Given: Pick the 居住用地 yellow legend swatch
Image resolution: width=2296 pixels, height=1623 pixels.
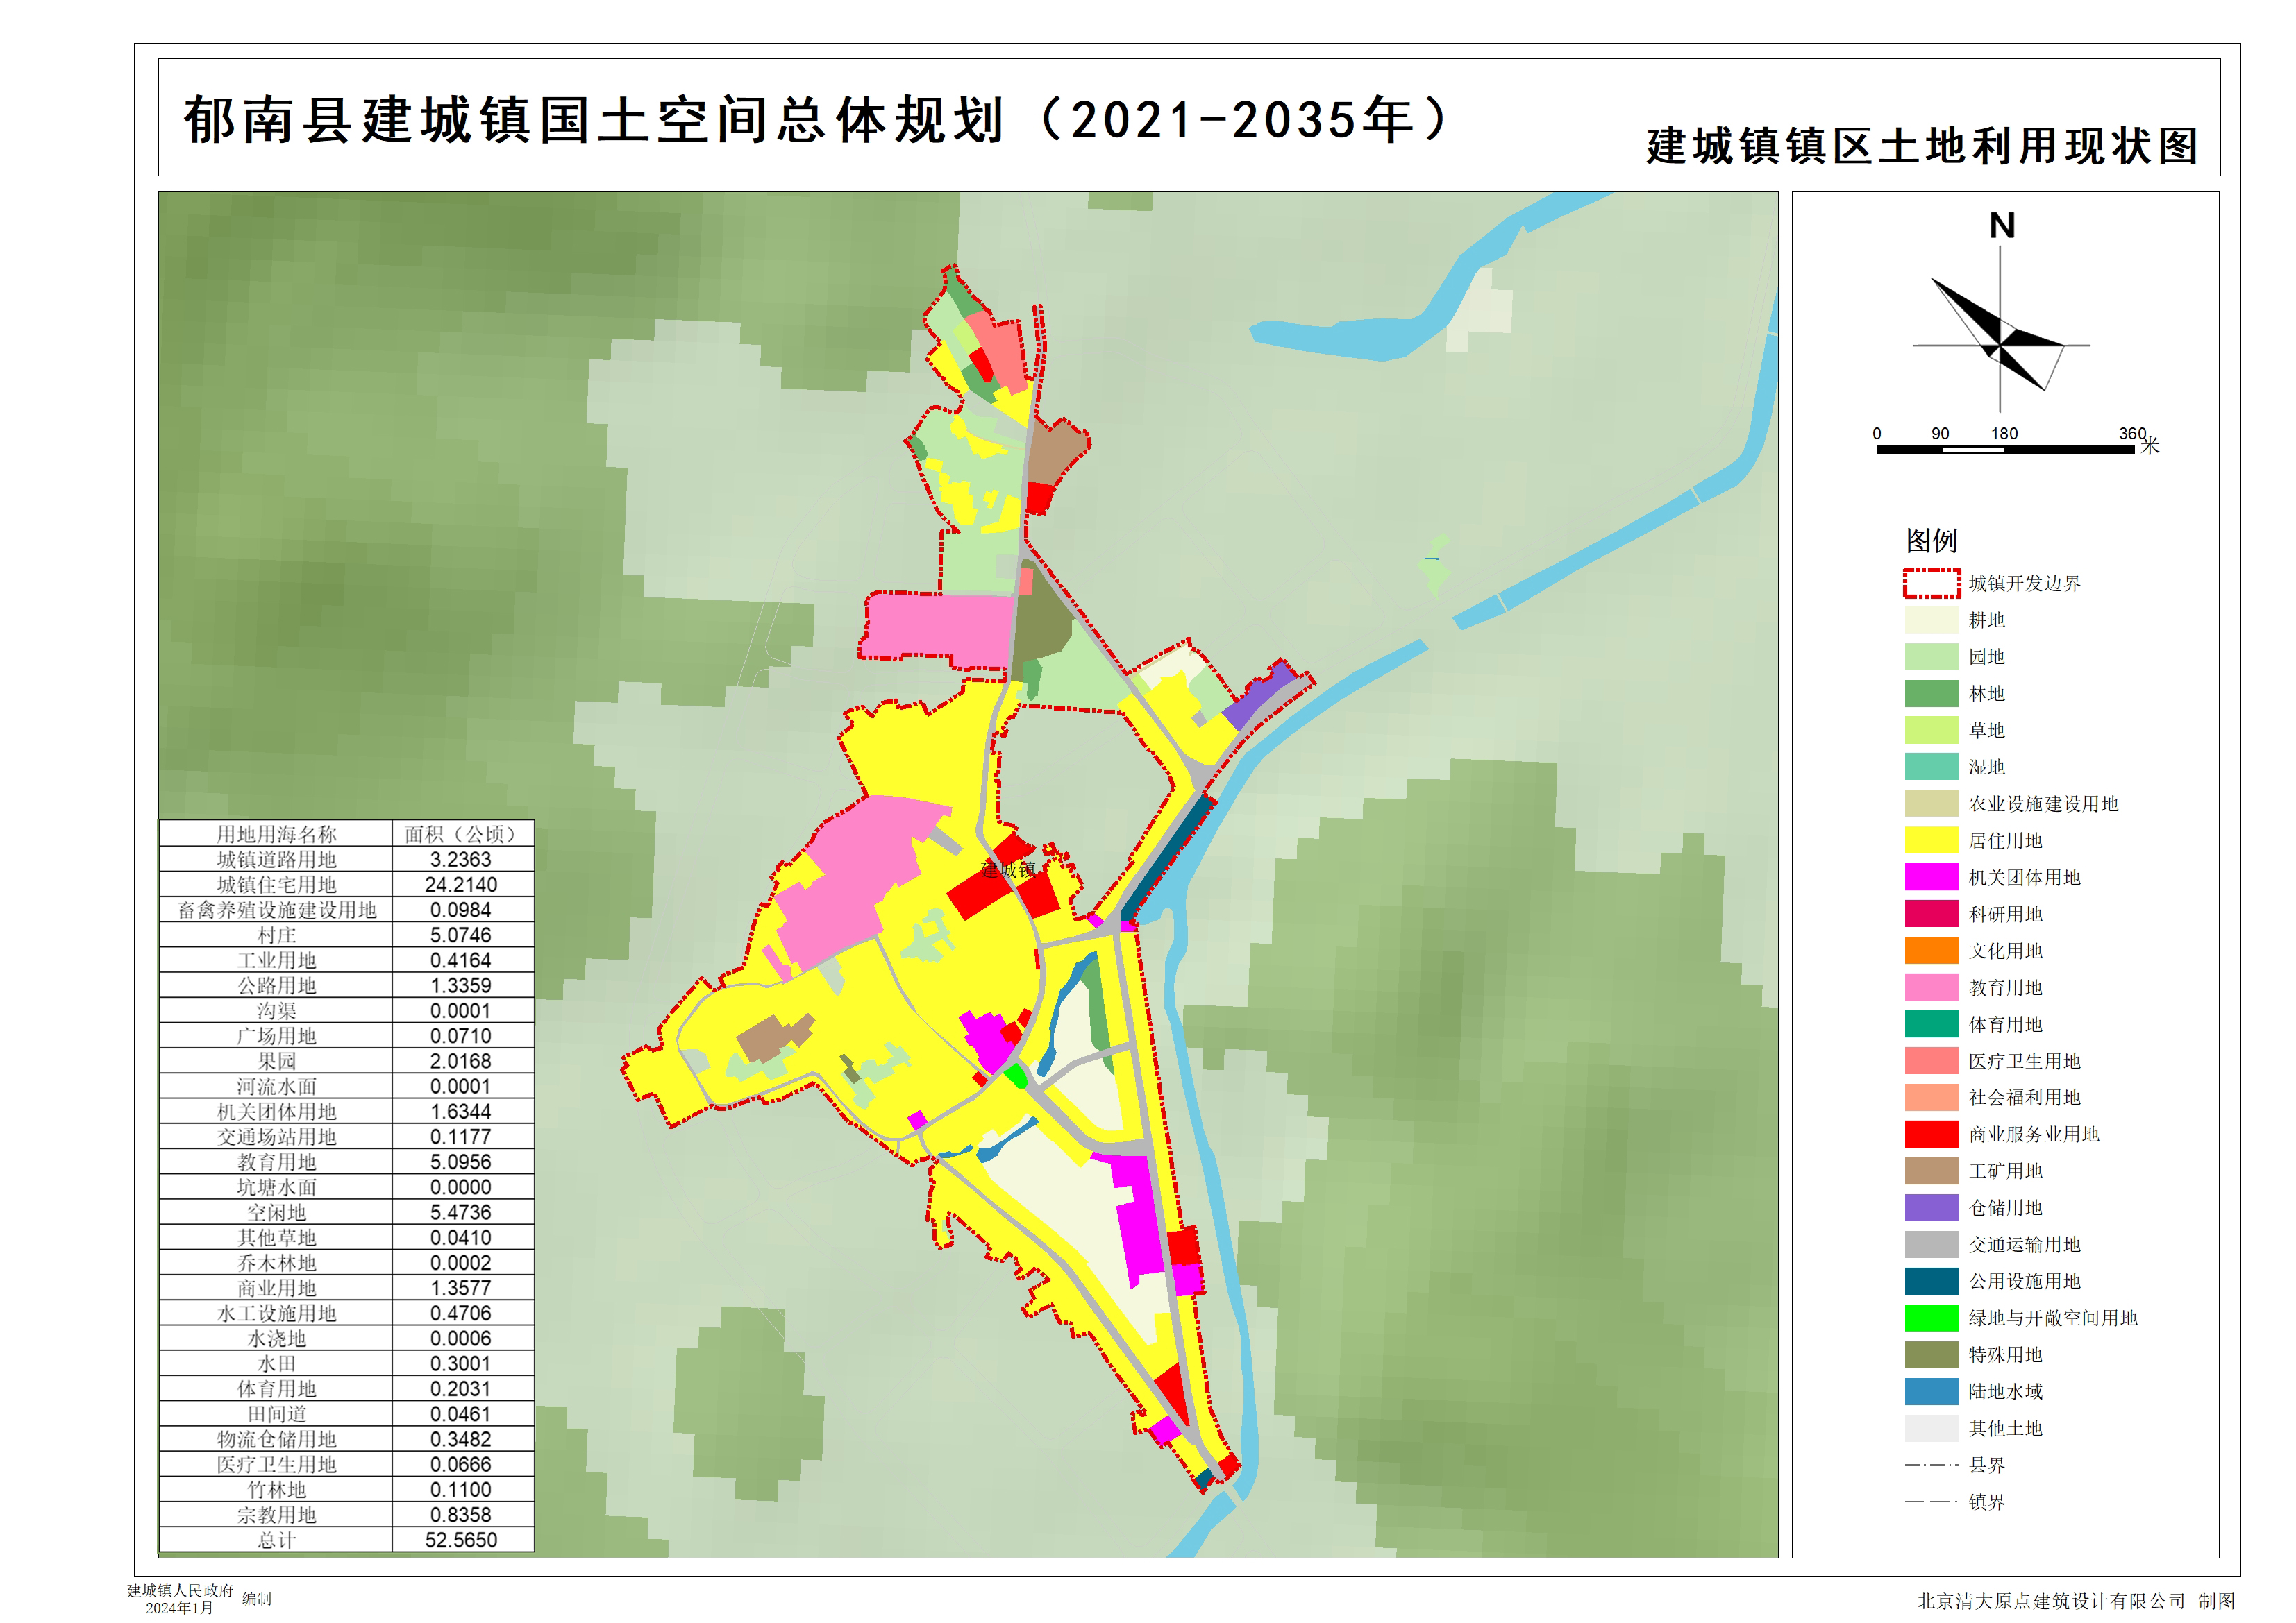Looking at the screenshot, I should coord(1931,840).
